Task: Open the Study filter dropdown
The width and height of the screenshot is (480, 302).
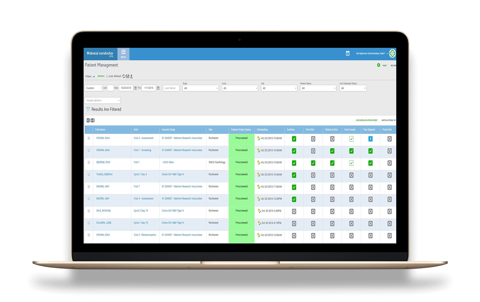Action: click(x=201, y=88)
